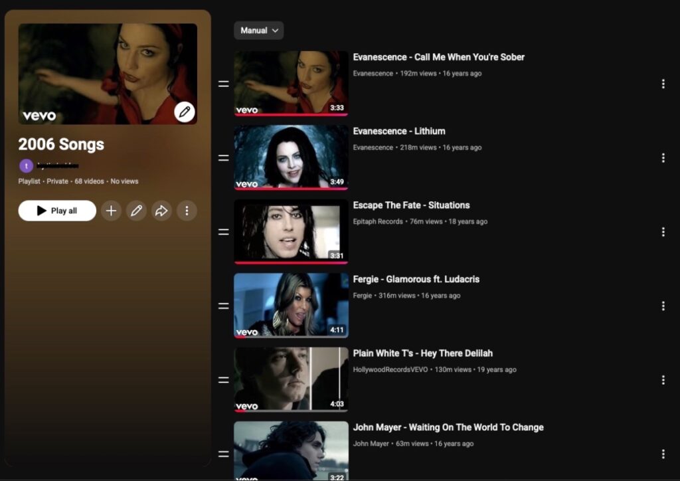Image resolution: width=680 pixels, height=481 pixels.
Task: Click reorder handle for John Mayer video
Action: (x=223, y=454)
